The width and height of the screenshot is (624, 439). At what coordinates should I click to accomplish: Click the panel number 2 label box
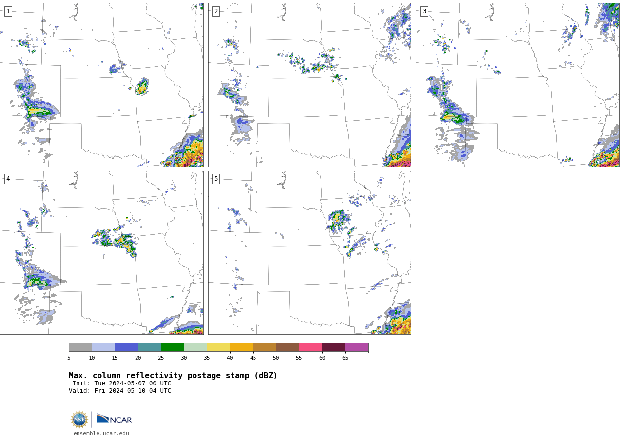pyautogui.click(x=216, y=11)
